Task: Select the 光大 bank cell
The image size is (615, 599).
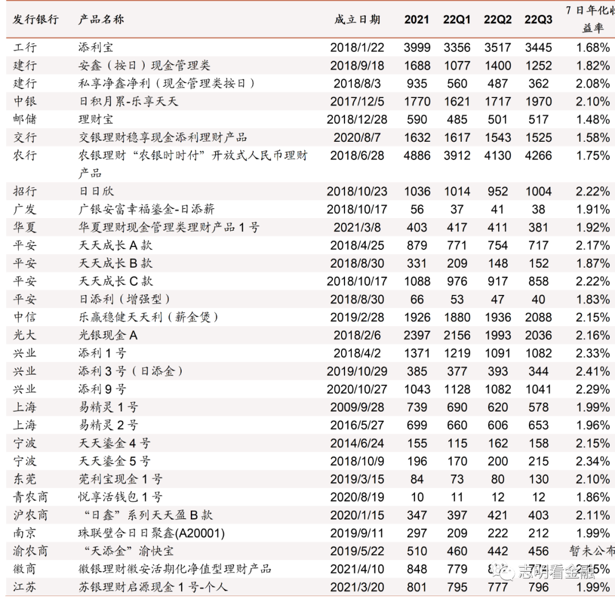Action: 24,335
